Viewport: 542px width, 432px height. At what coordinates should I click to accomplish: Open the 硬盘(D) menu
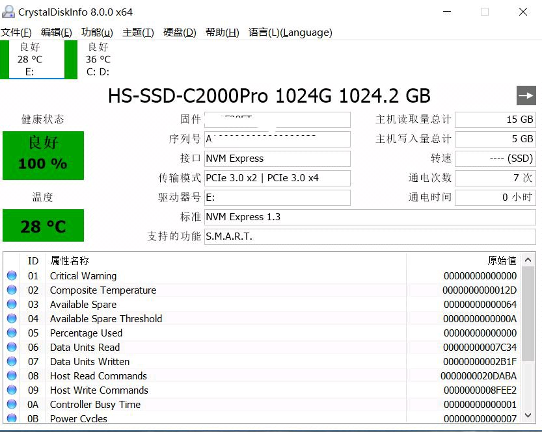click(x=180, y=32)
